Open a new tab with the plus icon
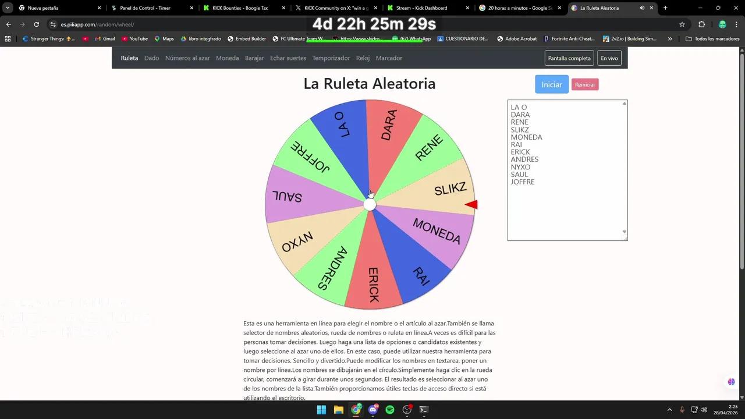 [665, 8]
